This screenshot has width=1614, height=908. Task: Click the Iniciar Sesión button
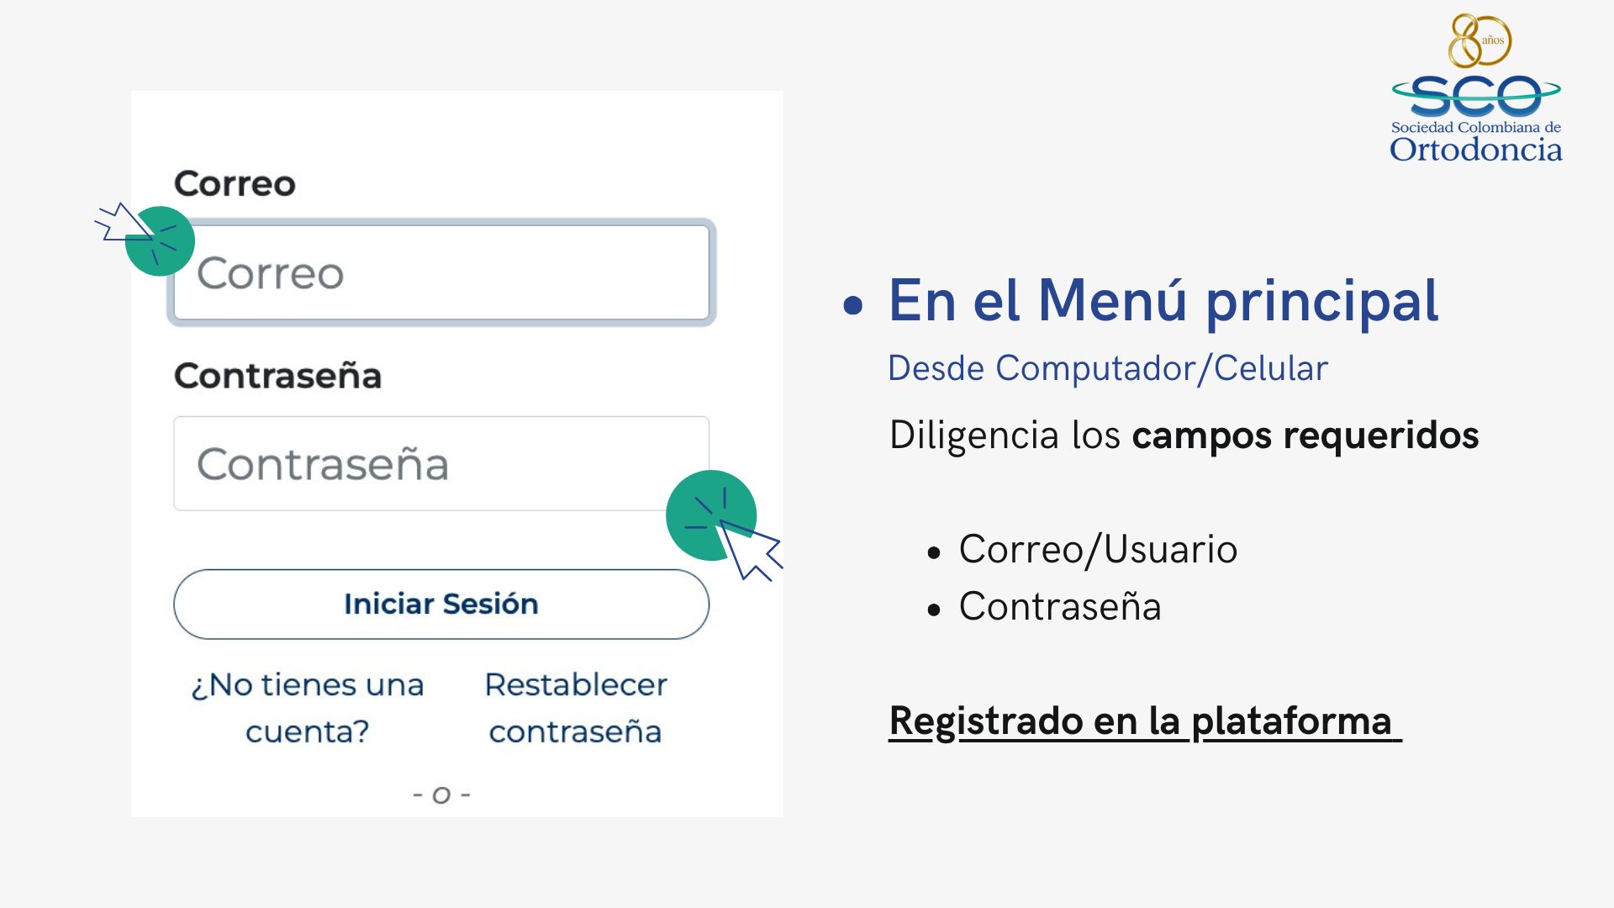pyautogui.click(x=441, y=604)
